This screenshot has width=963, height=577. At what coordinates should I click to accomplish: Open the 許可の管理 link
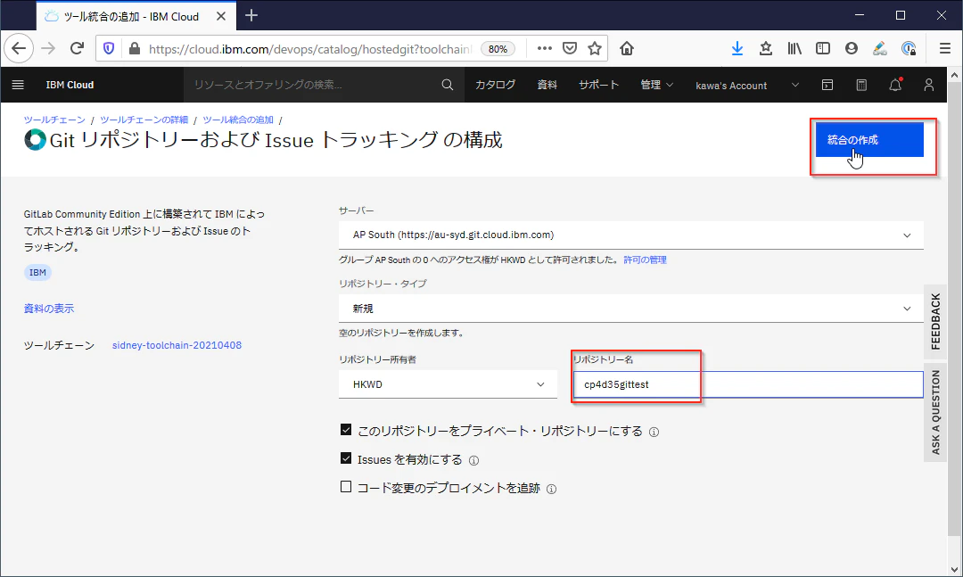tap(645, 260)
